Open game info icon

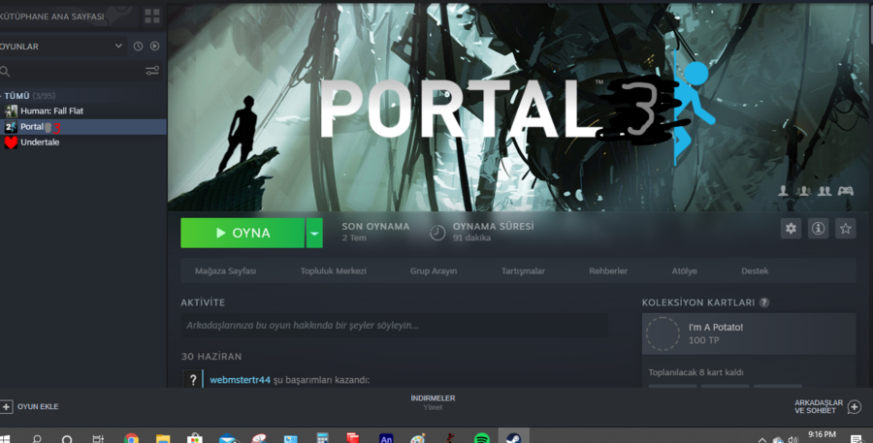tap(818, 228)
